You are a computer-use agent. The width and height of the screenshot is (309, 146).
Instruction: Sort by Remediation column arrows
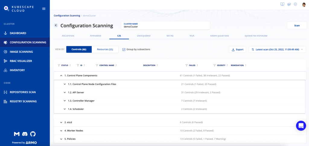pos(246,65)
